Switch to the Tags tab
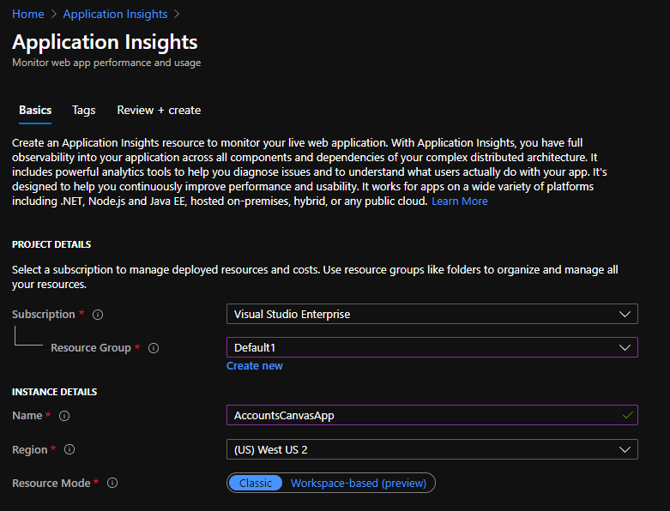 pos(84,110)
